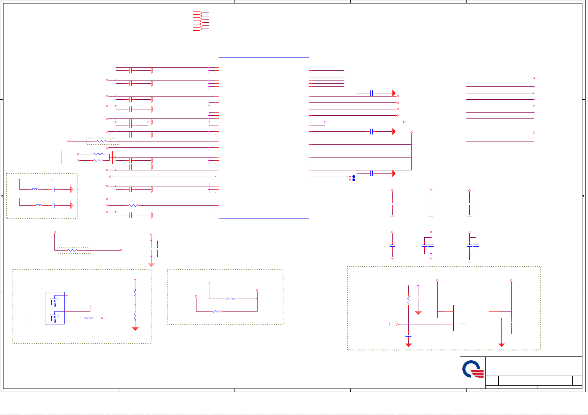Viewport: 588px width, 415px height.
Task: Select the output capacitor right of small IC
Action: coord(511,323)
